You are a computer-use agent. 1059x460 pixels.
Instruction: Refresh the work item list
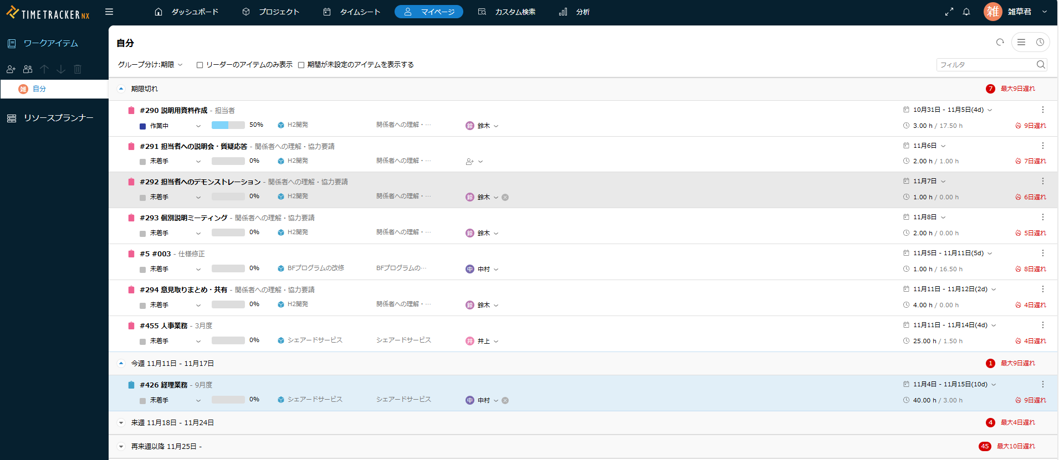(x=1000, y=42)
